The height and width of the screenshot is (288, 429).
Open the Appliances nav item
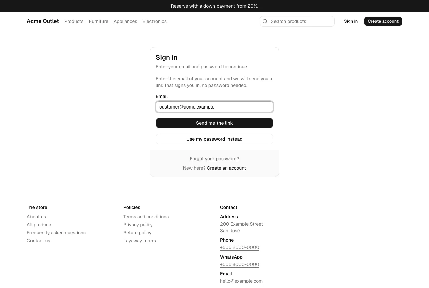coord(125,21)
